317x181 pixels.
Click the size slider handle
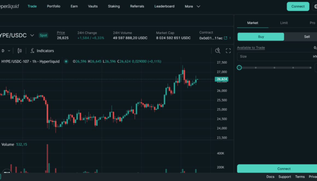[239, 68]
